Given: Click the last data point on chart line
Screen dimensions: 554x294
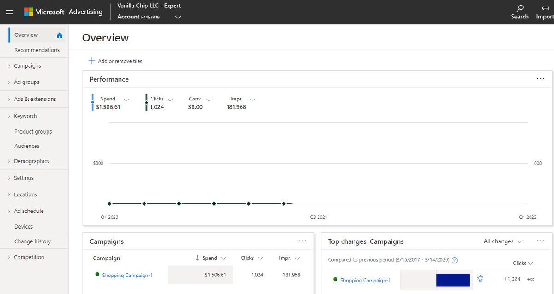Looking at the screenshot, I should [284, 203].
